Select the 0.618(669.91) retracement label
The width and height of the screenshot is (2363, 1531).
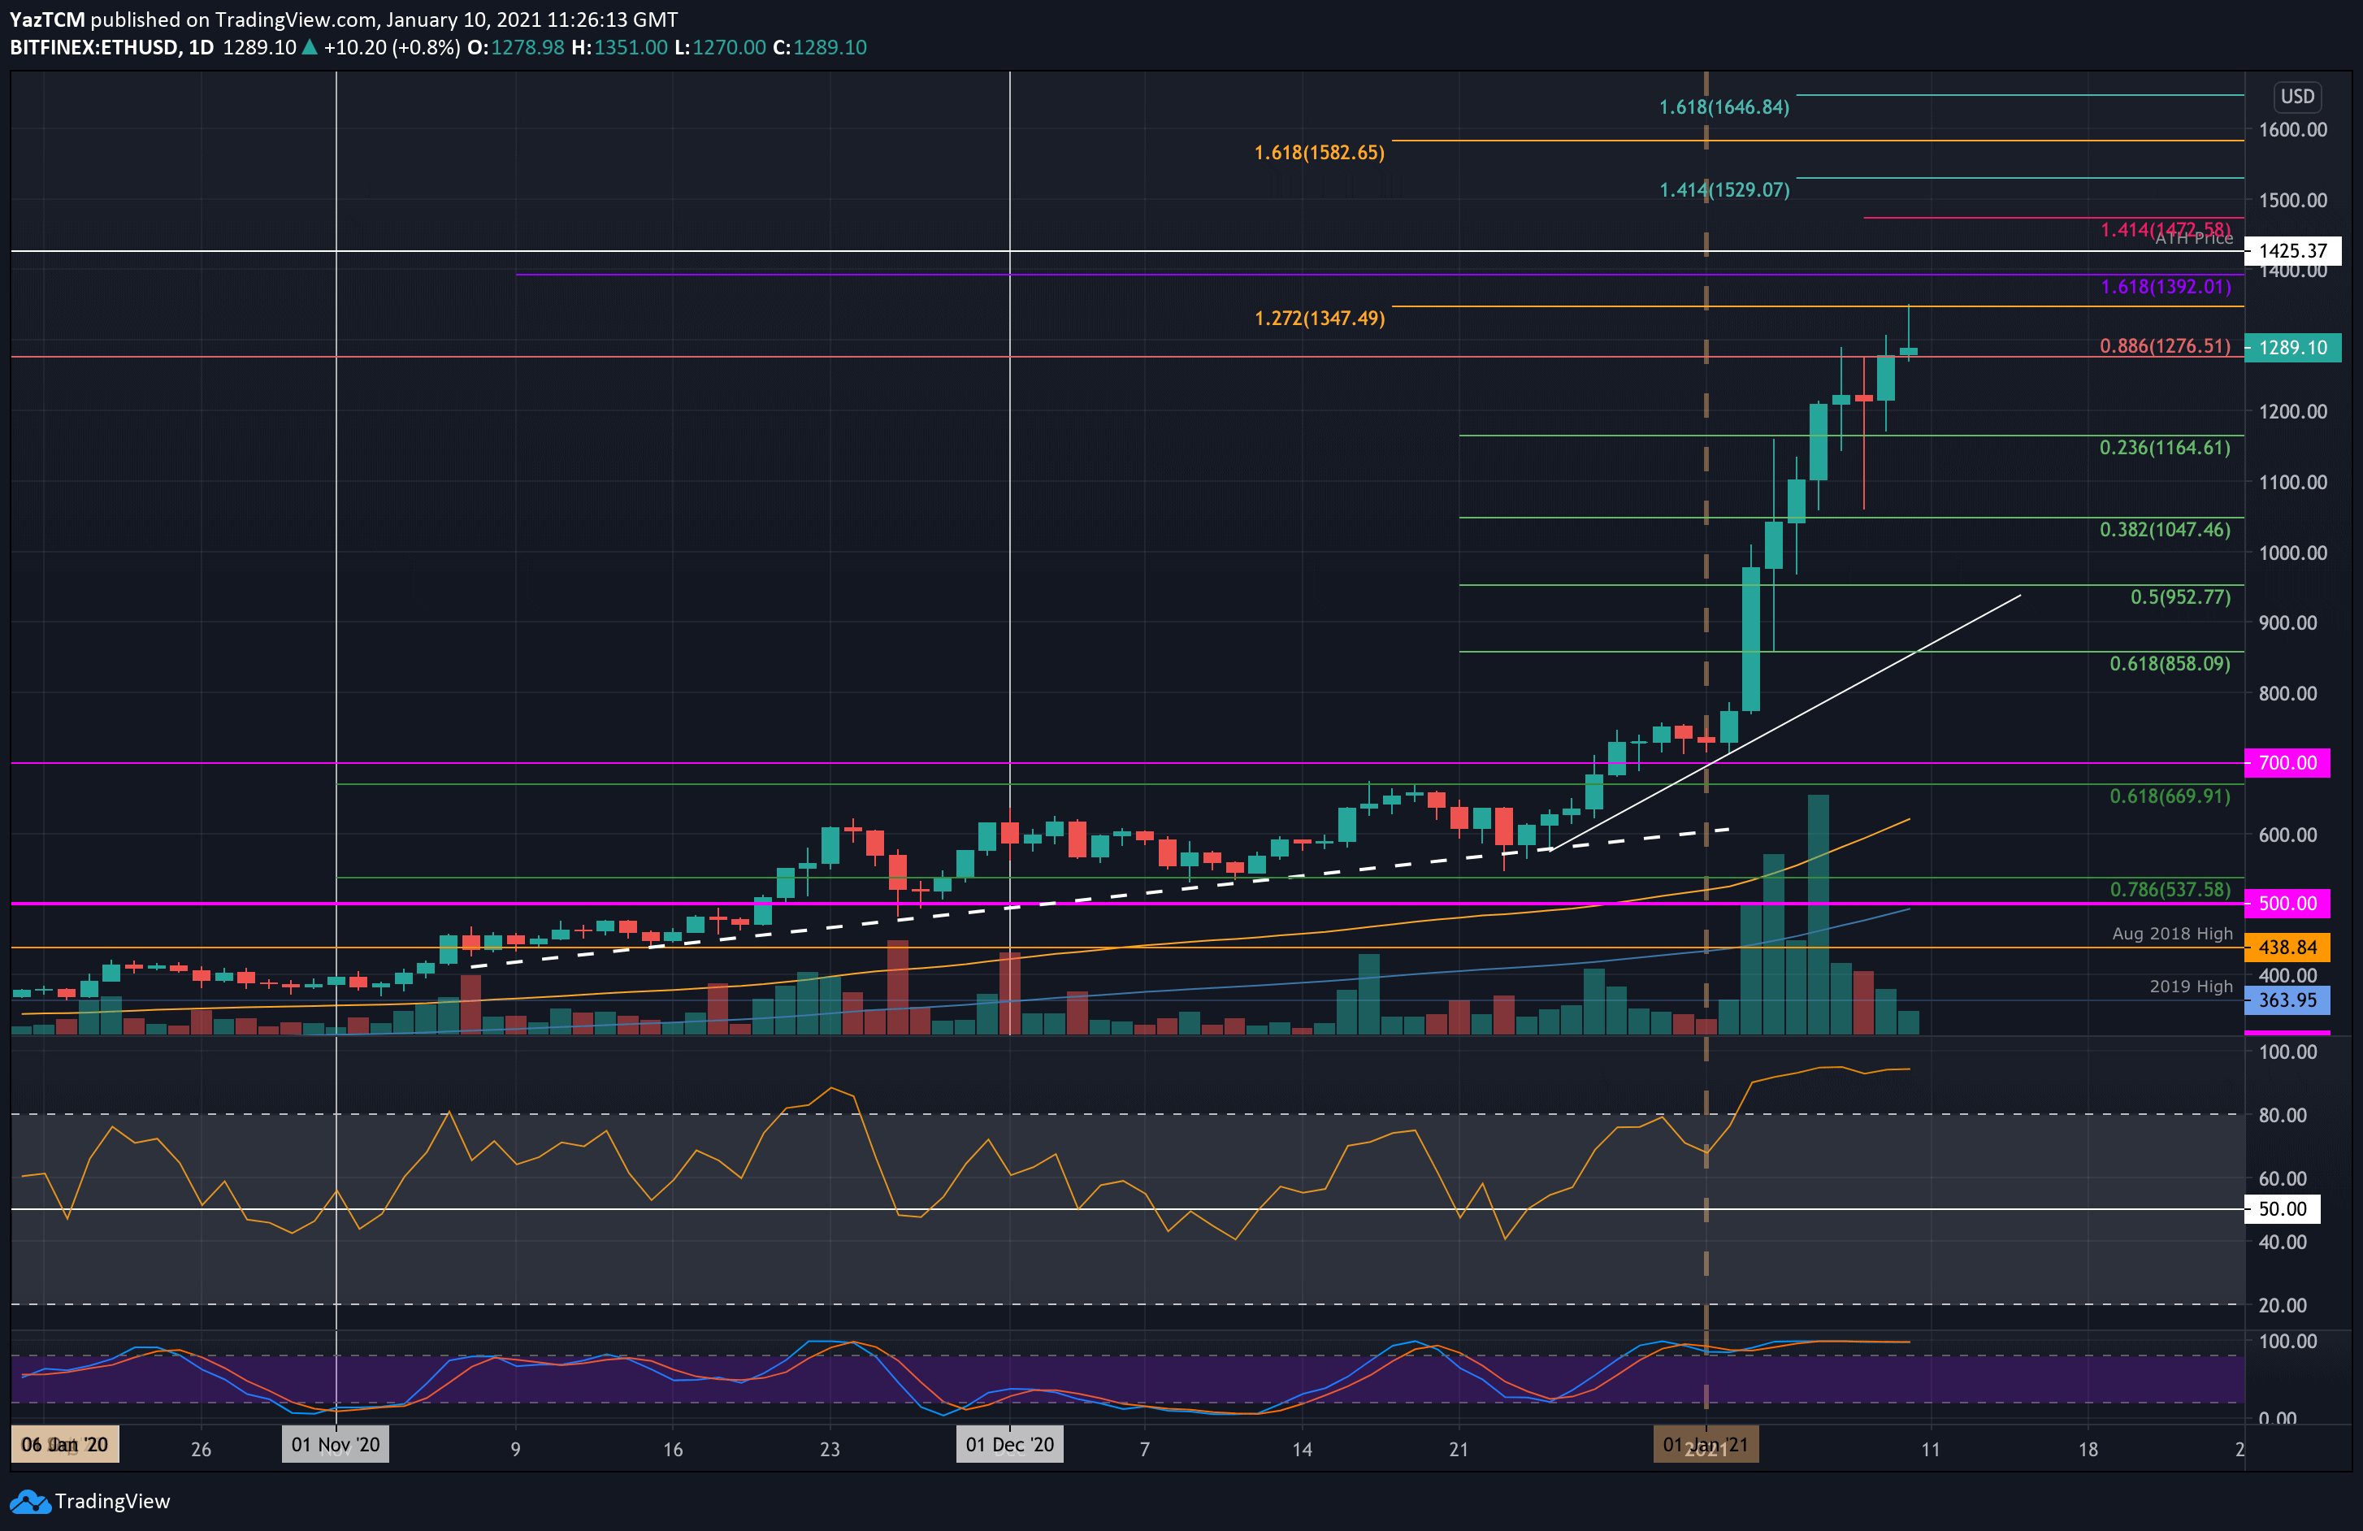[x=2170, y=796]
